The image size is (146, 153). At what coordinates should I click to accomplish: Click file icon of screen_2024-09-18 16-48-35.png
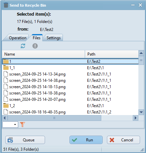coord(6,112)
